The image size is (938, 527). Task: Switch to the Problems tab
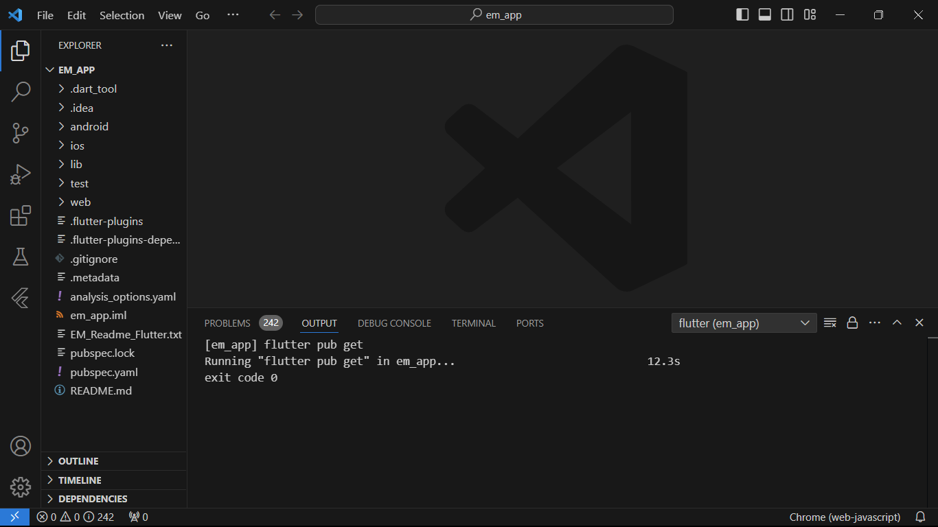click(243, 323)
